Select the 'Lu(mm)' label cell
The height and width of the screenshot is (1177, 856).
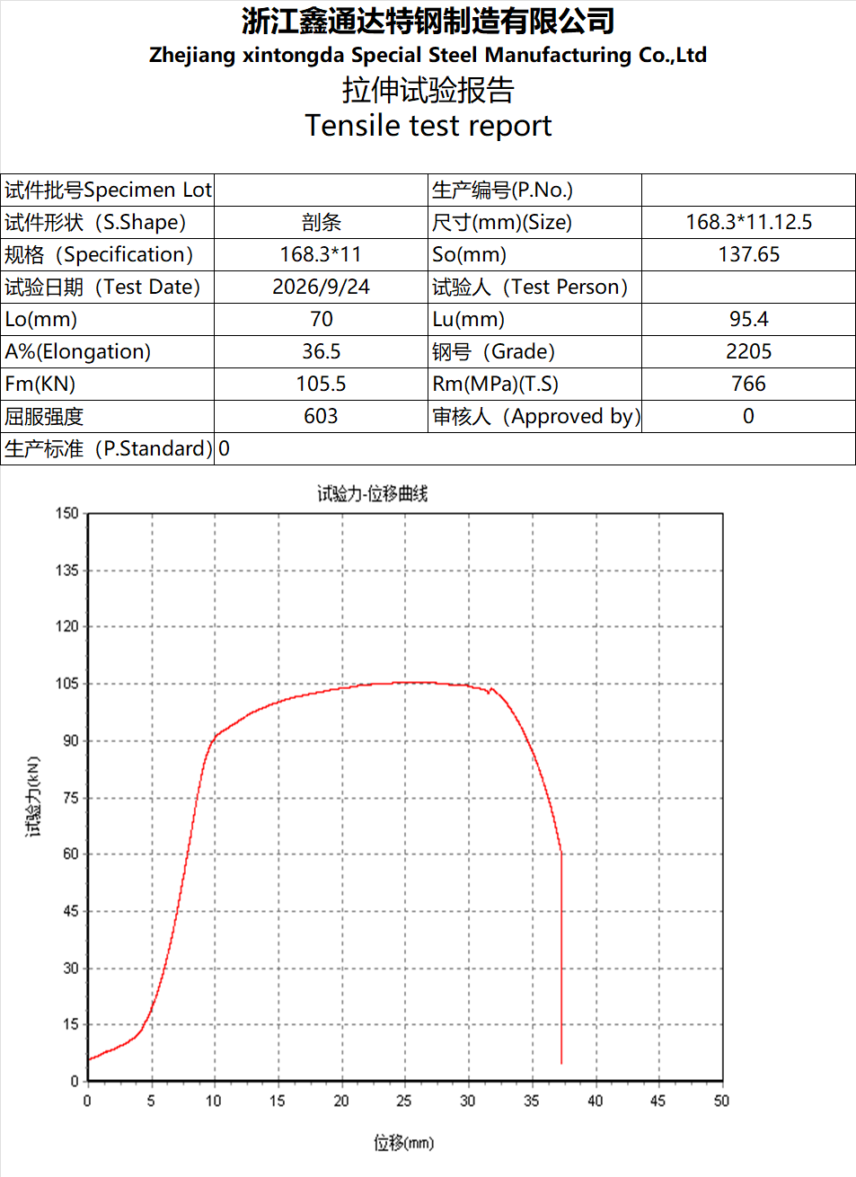tap(534, 320)
